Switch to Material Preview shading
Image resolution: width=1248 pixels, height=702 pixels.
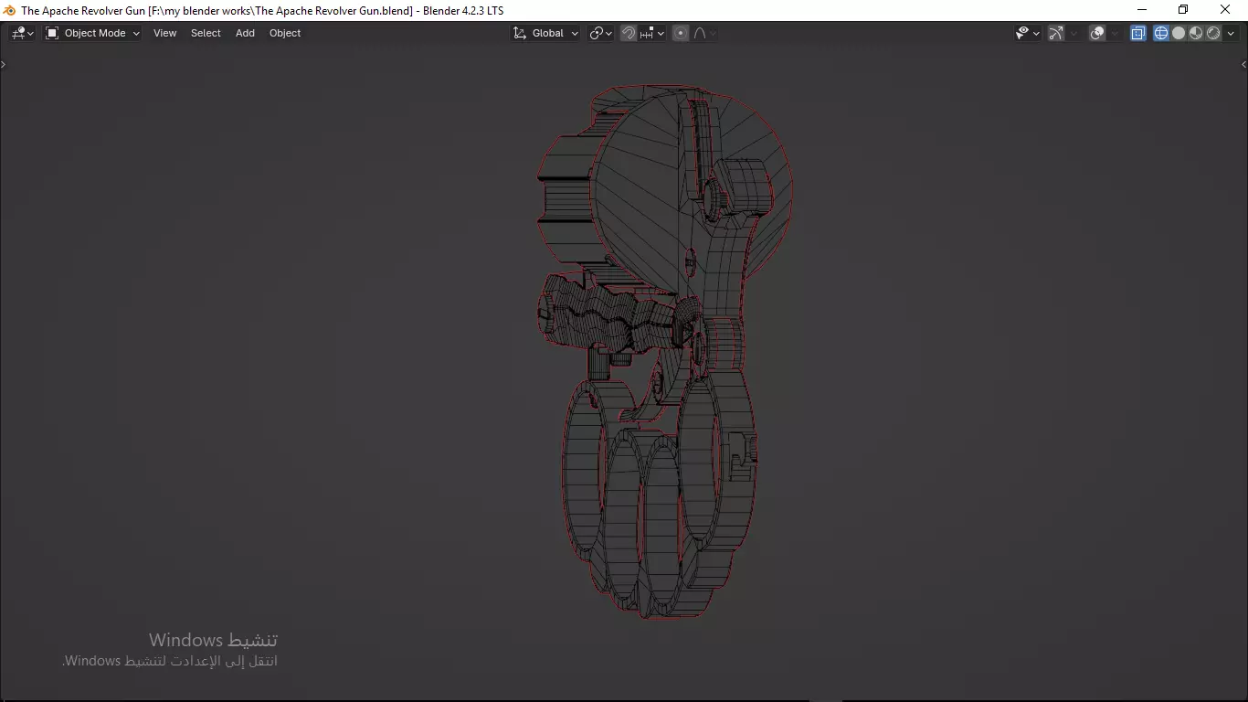1196,33
